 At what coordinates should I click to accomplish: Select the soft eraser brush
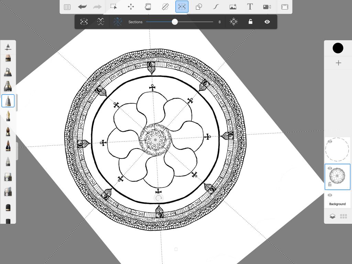[8, 192]
